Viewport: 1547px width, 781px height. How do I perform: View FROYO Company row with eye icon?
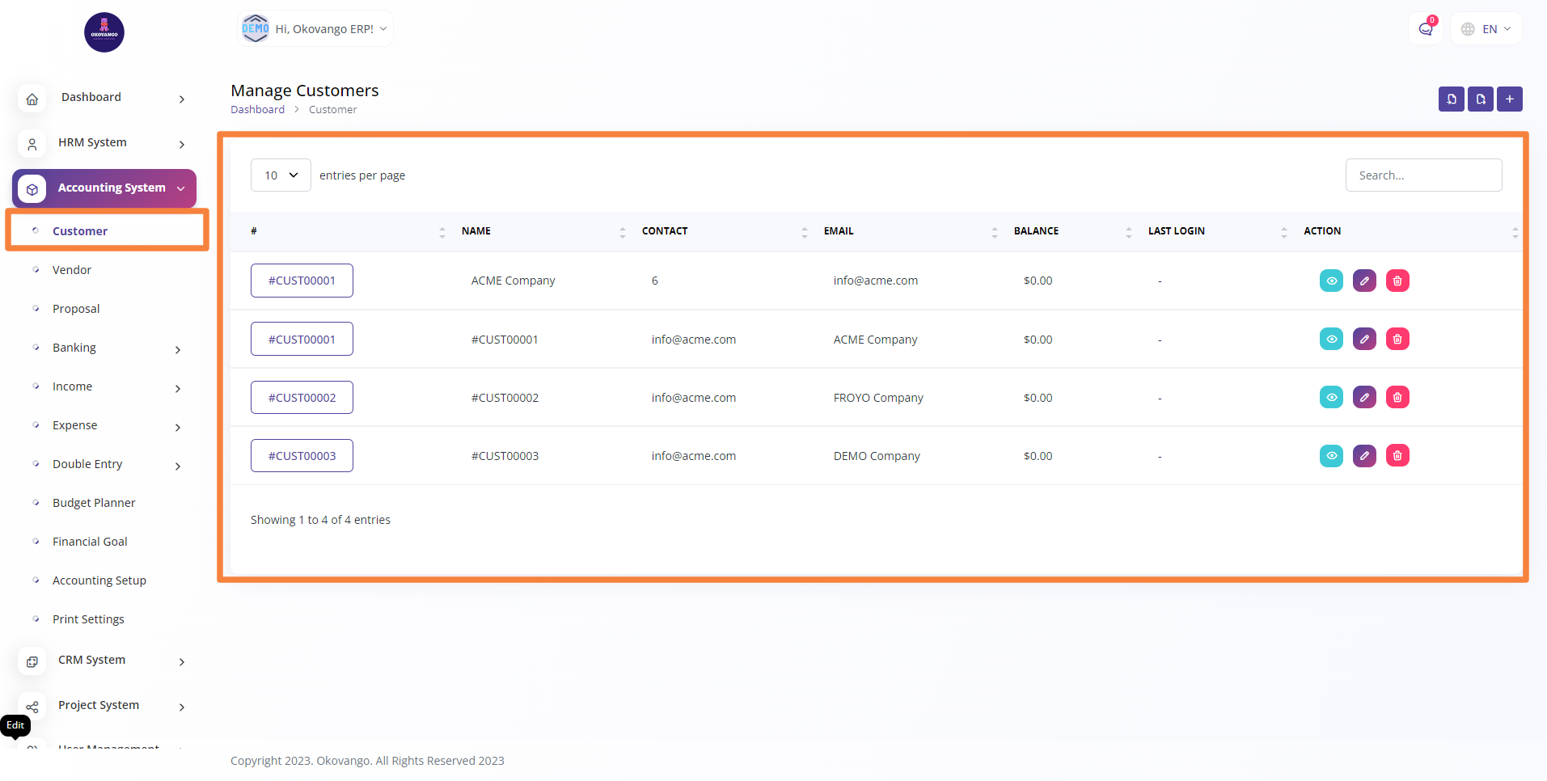click(1330, 398)
